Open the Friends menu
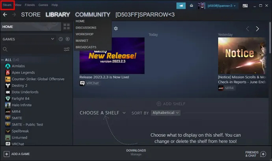The width and height of the screenshot is (272, 161). click(30, 5)
